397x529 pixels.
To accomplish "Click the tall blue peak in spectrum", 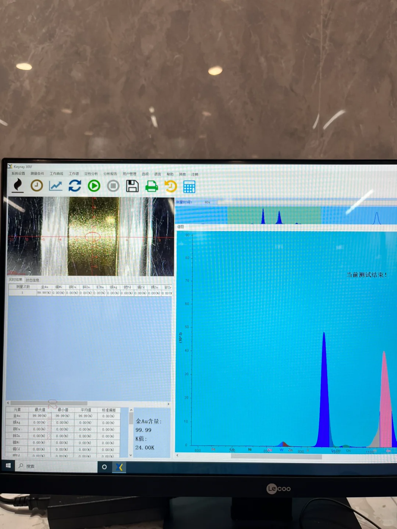I will (324, 389).
